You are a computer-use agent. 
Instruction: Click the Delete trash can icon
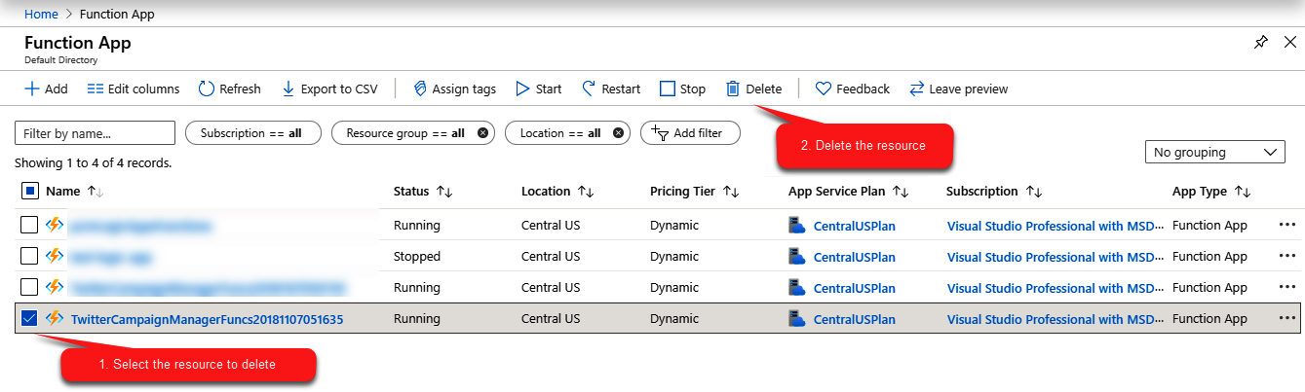733,89
